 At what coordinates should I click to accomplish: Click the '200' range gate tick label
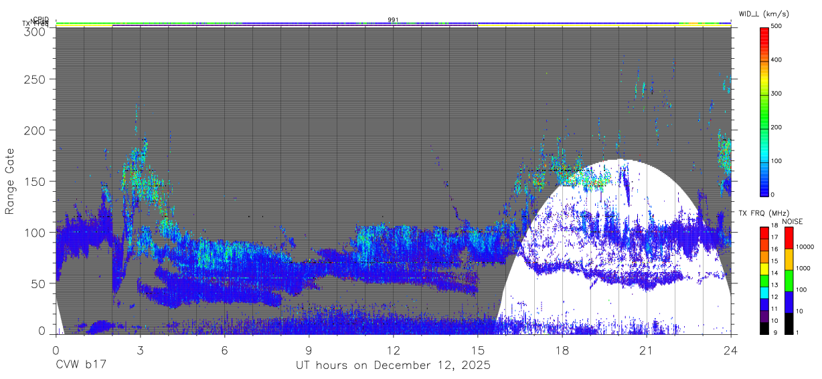point(36,130)
